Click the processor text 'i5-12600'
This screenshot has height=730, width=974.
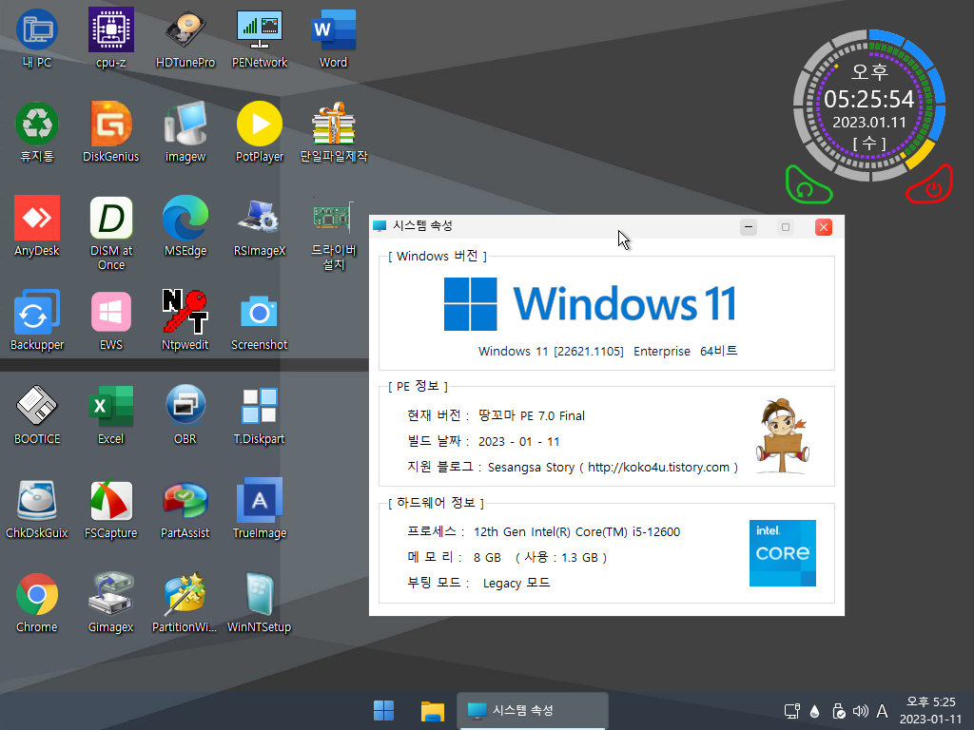click(656, 532)
